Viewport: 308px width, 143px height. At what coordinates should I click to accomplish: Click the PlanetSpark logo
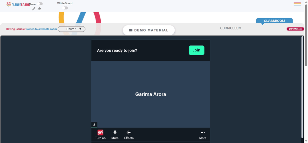click(18, 4)
